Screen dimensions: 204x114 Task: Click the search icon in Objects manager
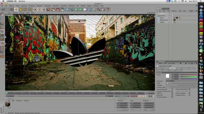tap(190, 11)
